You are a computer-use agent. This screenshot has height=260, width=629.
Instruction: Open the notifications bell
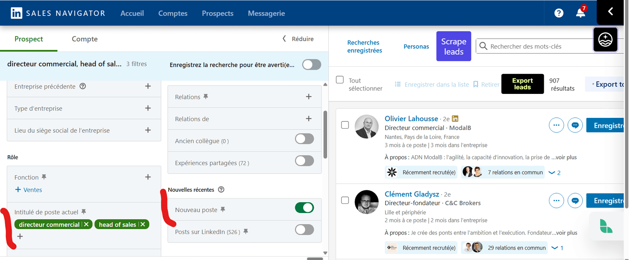[x=581, y=13]
